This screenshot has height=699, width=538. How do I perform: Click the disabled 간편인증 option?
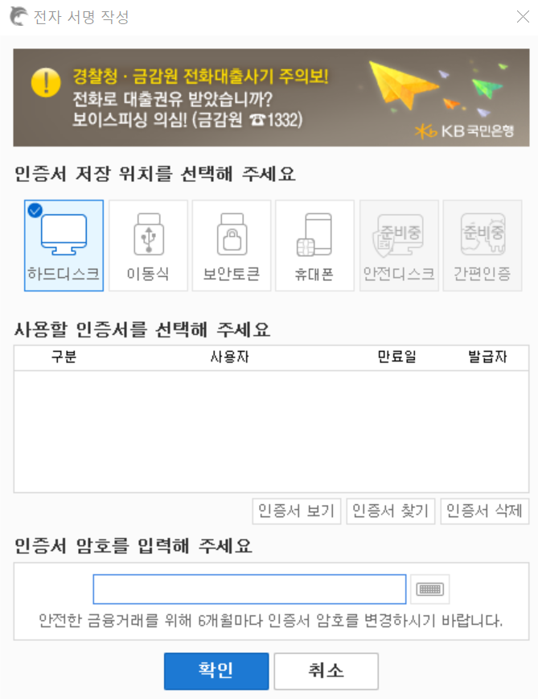click(483, 245)
